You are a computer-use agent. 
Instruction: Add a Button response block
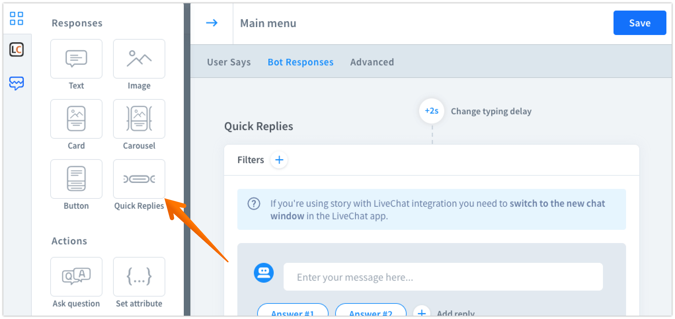pyautogui.click(x=76, y=179)
